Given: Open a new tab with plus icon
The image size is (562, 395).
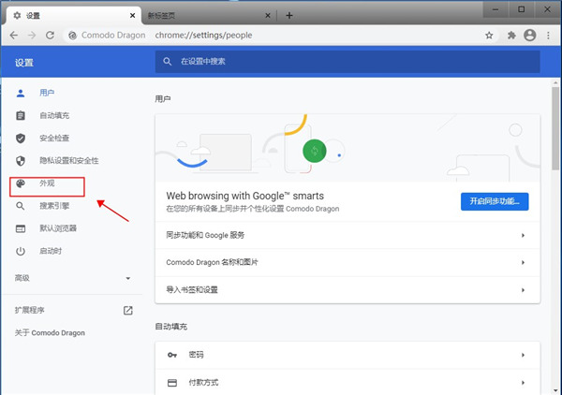Looking at the screenshot, I should tap(289, 15).
